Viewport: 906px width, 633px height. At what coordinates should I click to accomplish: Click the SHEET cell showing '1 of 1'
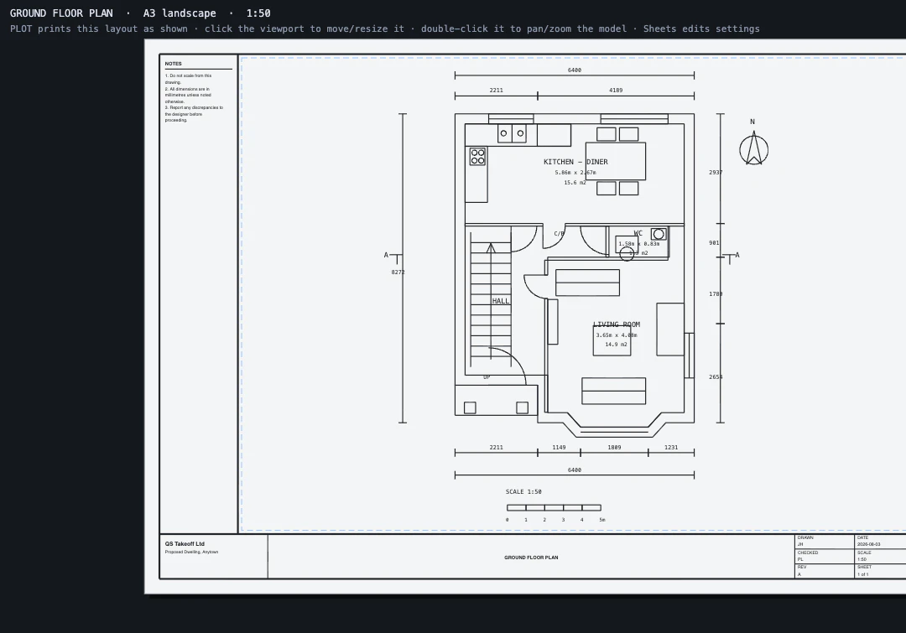tap(881, 571)
